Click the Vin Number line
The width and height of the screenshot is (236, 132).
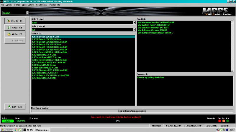pyautogui.click(x=155, y=33)
